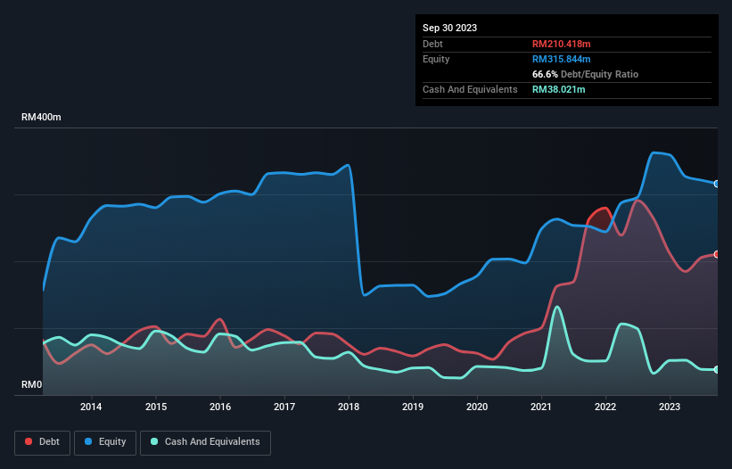Click the RM38.021m cash value
This screenshot has height=469, width=732.
tap(558, 89)
